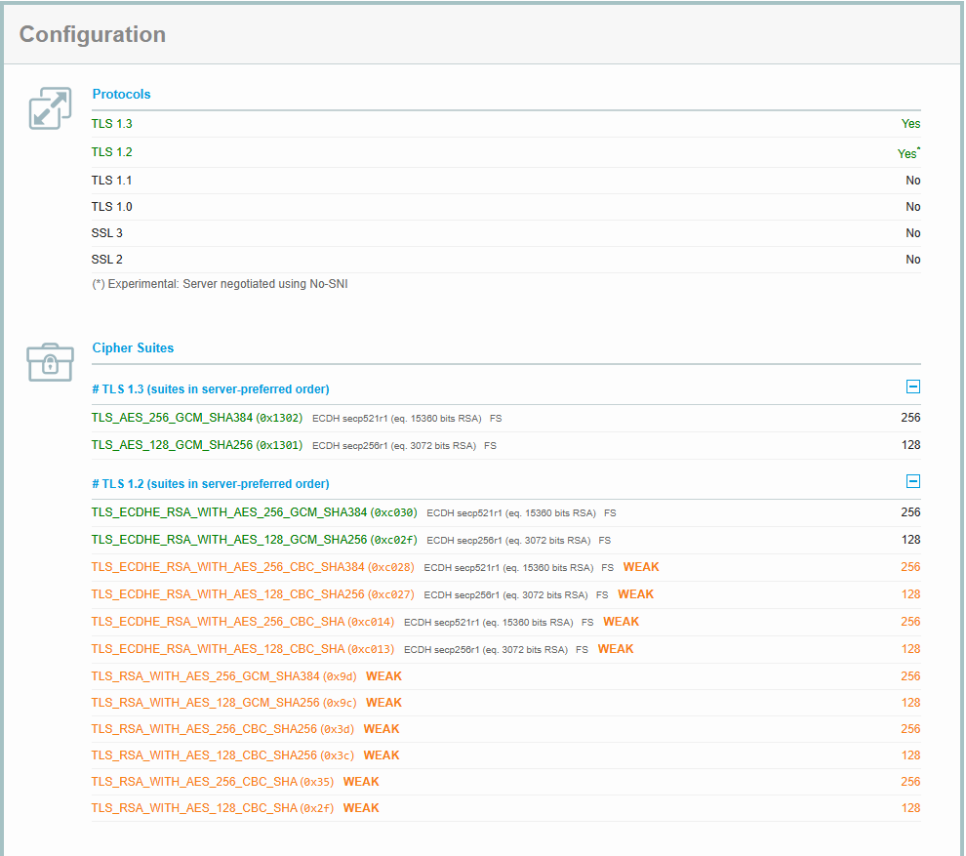This screenshot has width=966, height=856.
Task: Collapse the TLS 1.2 suites section
Action: pos(912,481)
